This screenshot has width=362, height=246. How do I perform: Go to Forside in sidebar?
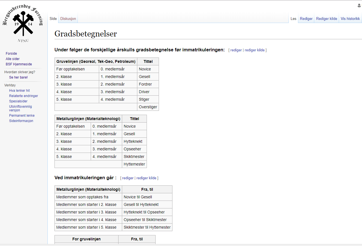pyautogui.click(x=11, y=54)
